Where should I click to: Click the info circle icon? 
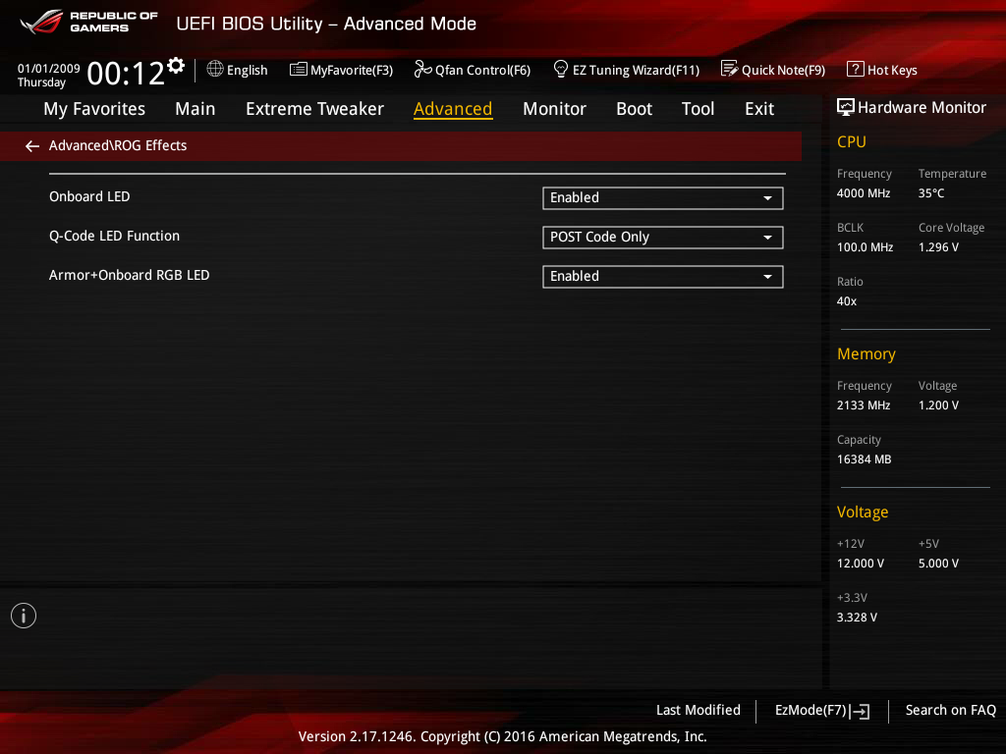24,616
